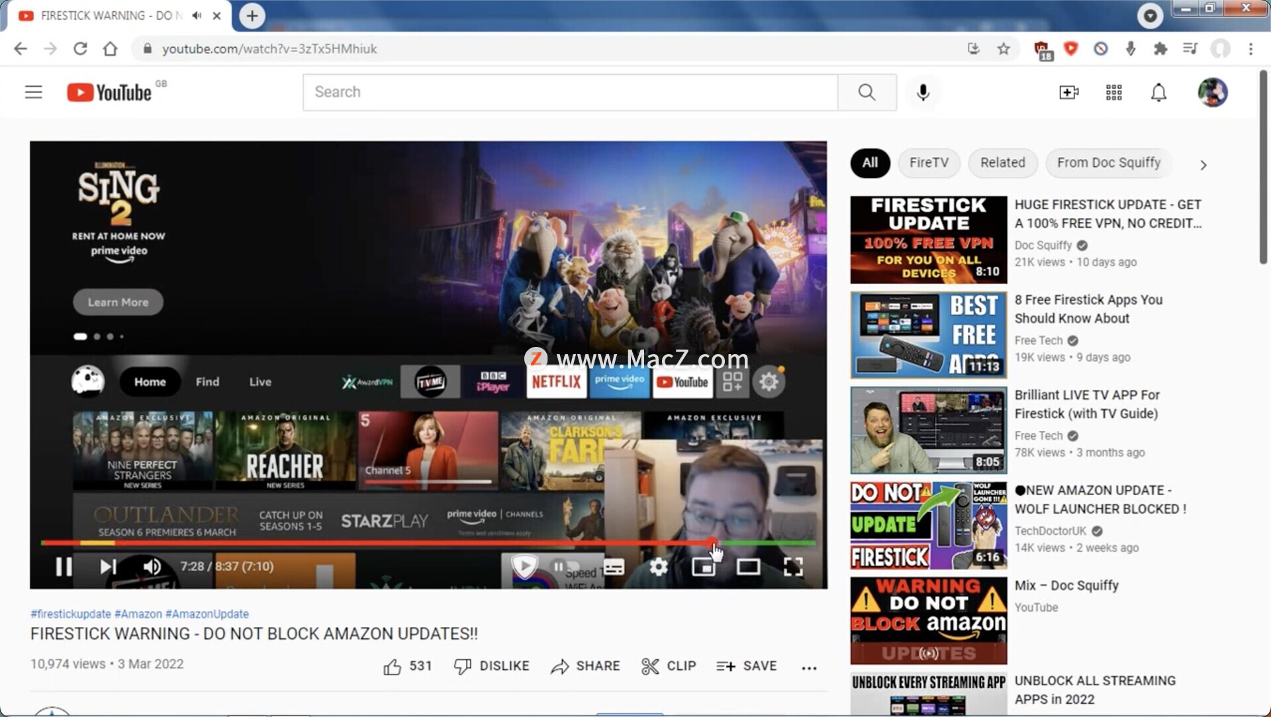This screenshot has height=717, width=1271.
Task: Open video player settings gear
Action: (659, 567)
